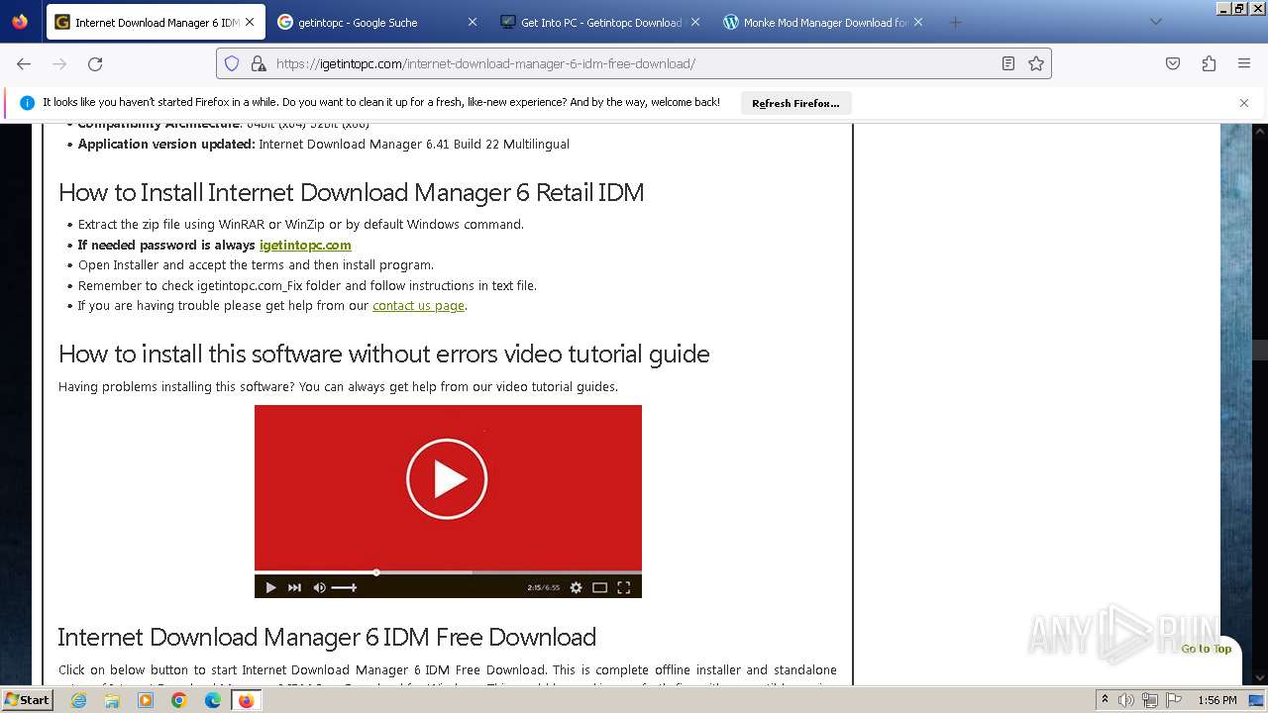Image resolution: width=1268 pixels, height=713 pixels.
Task: Reload the page with the refresh icon
Action: tap(95, 63)
